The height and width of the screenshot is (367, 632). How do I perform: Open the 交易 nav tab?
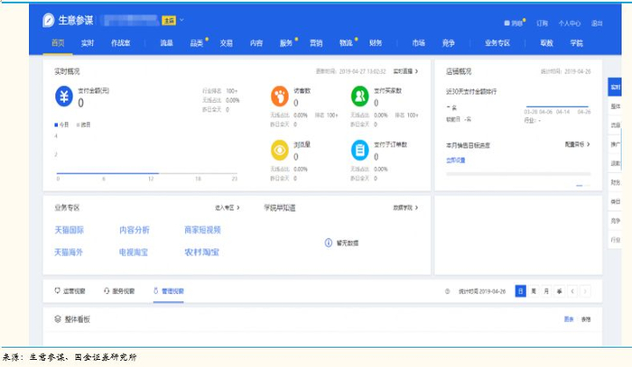coord(227,42)
